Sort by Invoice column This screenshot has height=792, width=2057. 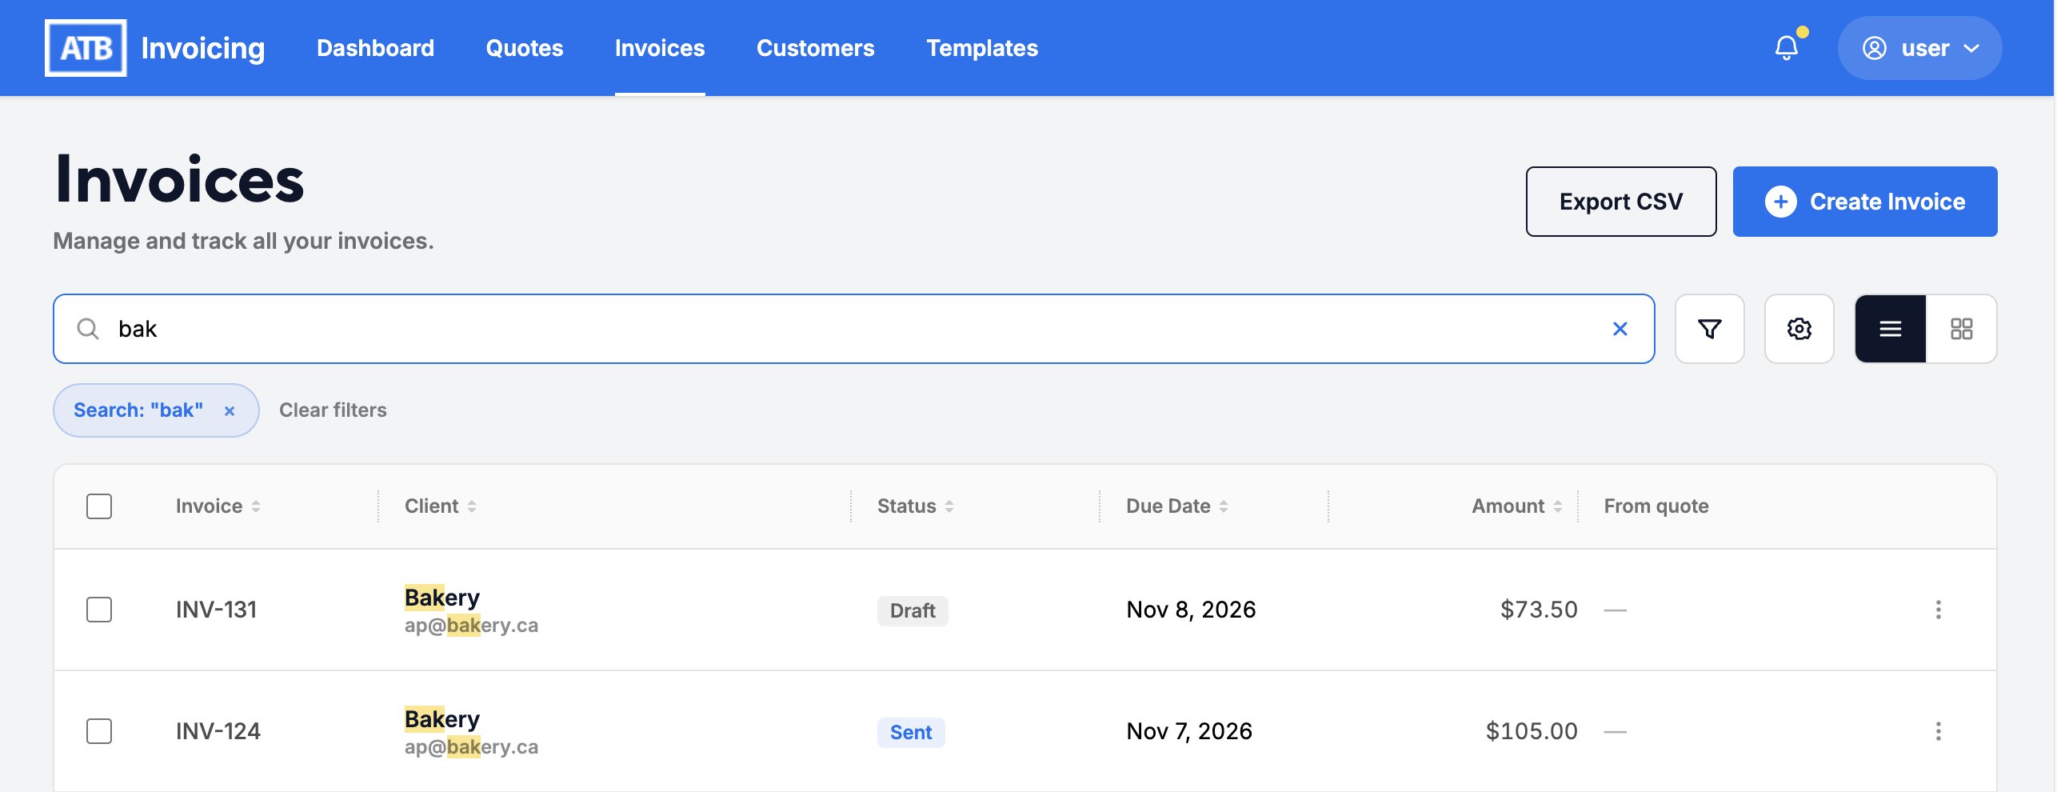coord(218,506)
